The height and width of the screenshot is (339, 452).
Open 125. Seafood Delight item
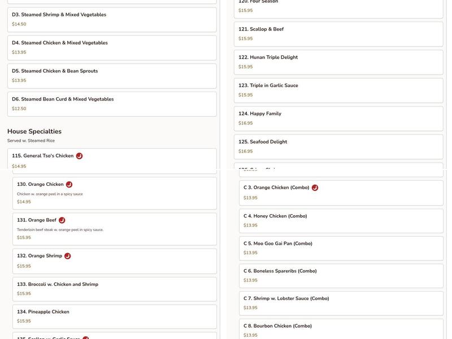(338, 146)
